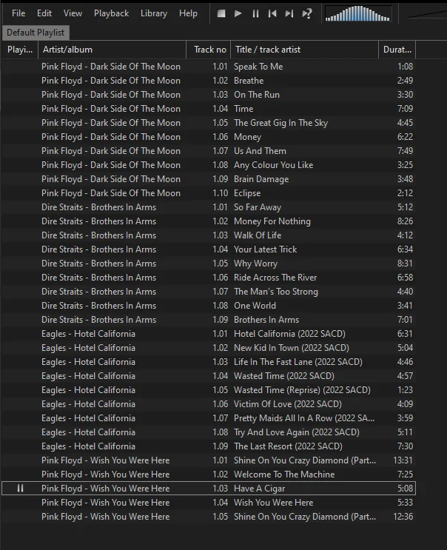Click the 8:26 duration cell

(405, 221)
